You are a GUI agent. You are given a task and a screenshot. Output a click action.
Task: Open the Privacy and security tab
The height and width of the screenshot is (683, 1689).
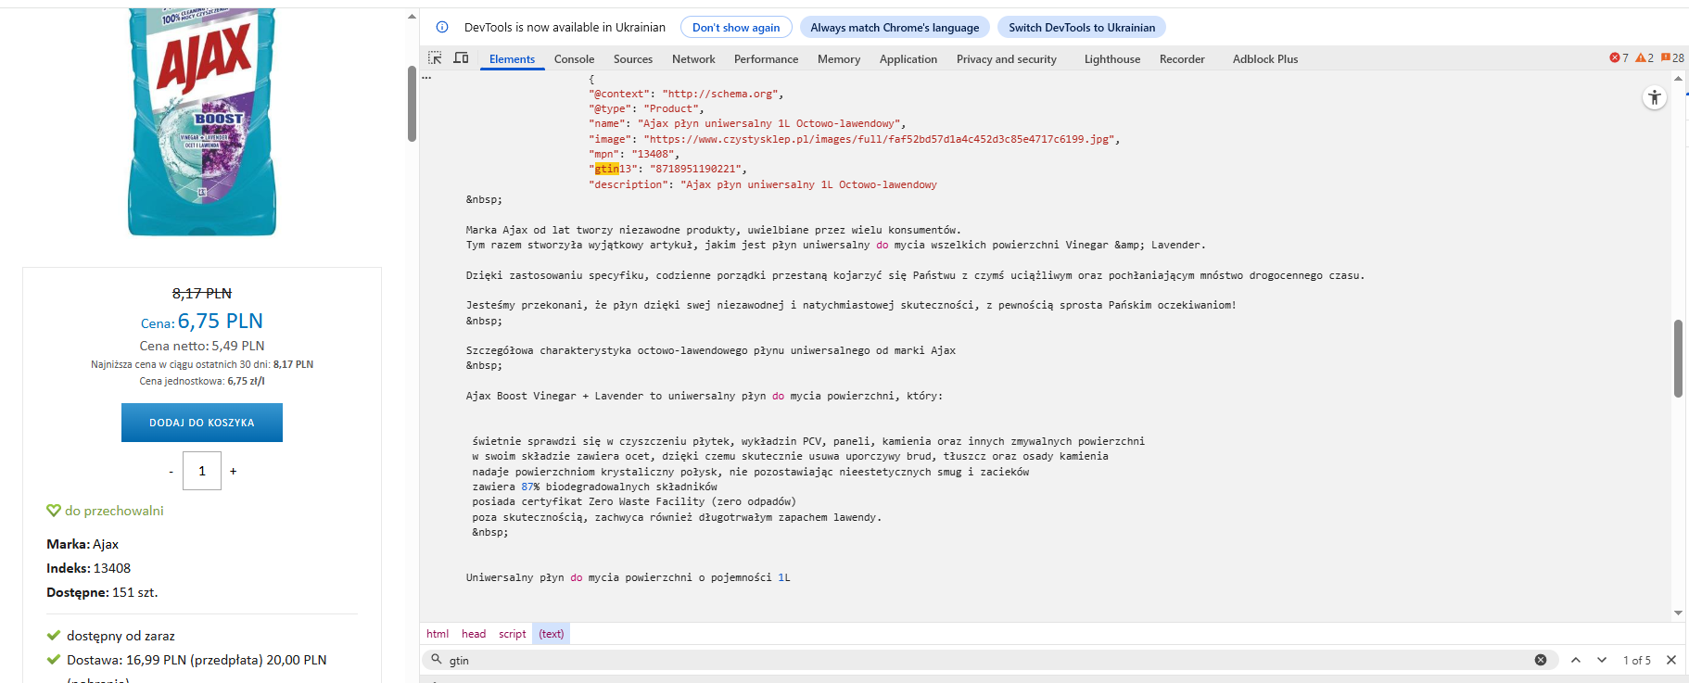pyautogui.click(x=1007, y=59)
